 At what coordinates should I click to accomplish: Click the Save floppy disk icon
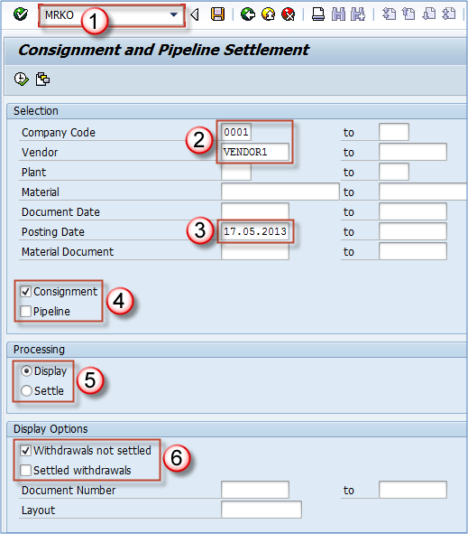217,14
